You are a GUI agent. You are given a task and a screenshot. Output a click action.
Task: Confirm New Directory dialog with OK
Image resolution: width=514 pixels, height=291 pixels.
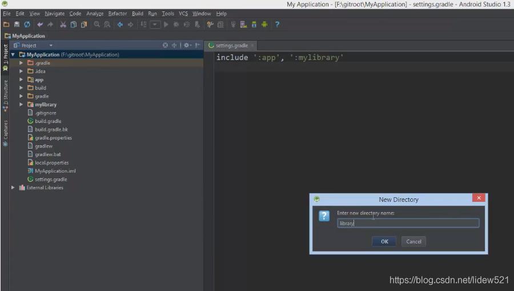pyautogui.click(x=384, y=241)
